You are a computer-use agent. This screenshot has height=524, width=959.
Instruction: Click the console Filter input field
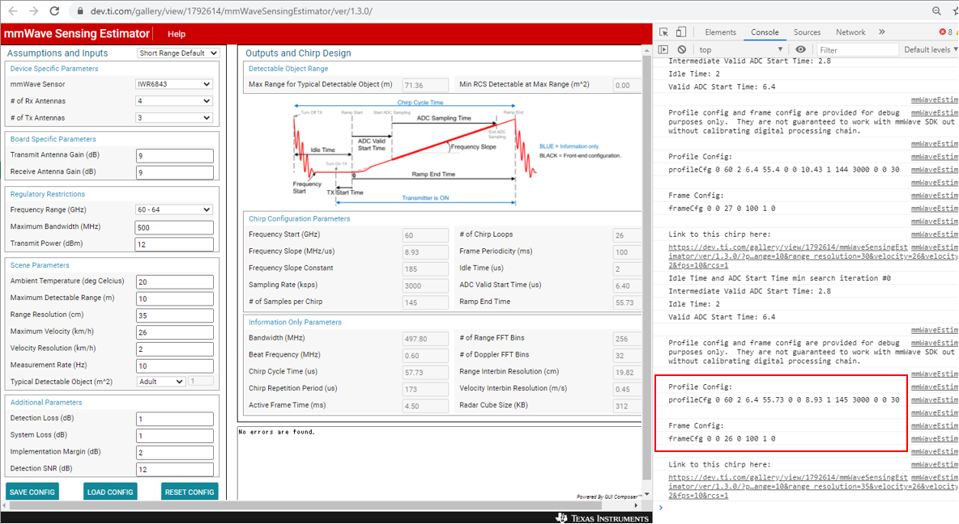click(858, 50)
